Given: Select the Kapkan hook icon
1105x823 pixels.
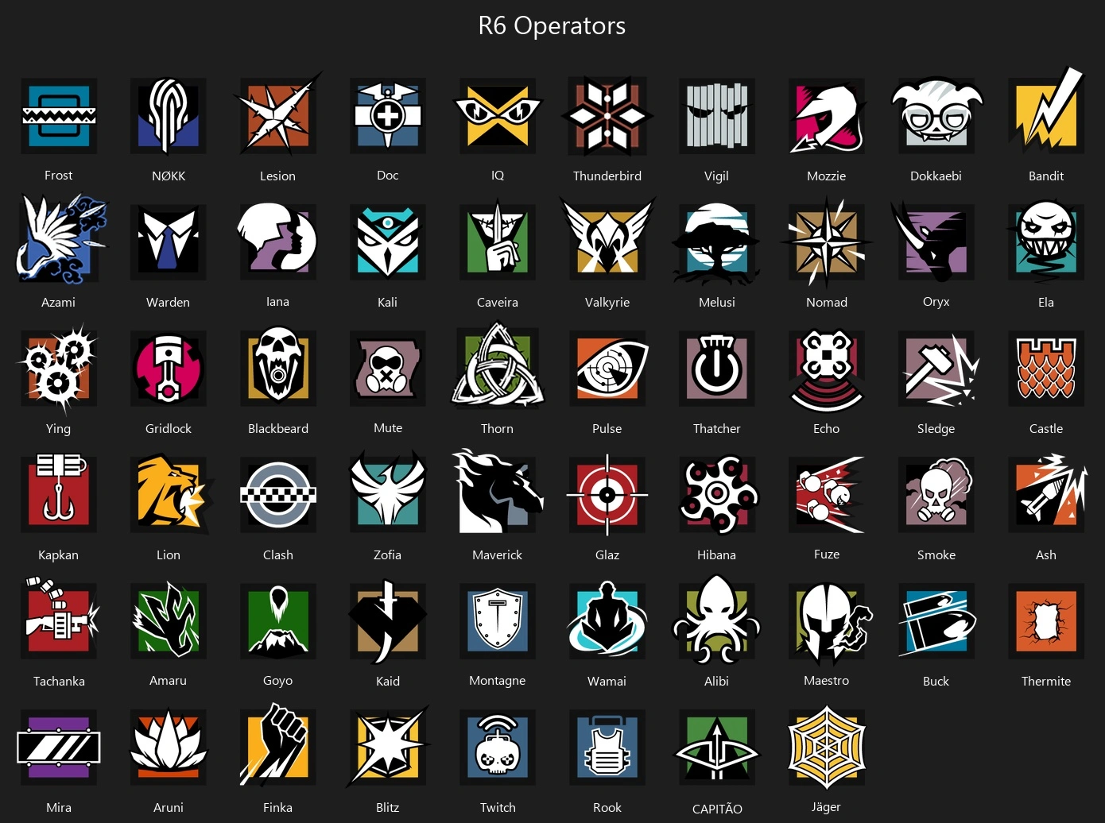Looking at the screenshot, I should coord(59,493).
